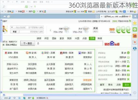Click the 百度一下 search button
This screenshot has width=138, height=100.
28,43
